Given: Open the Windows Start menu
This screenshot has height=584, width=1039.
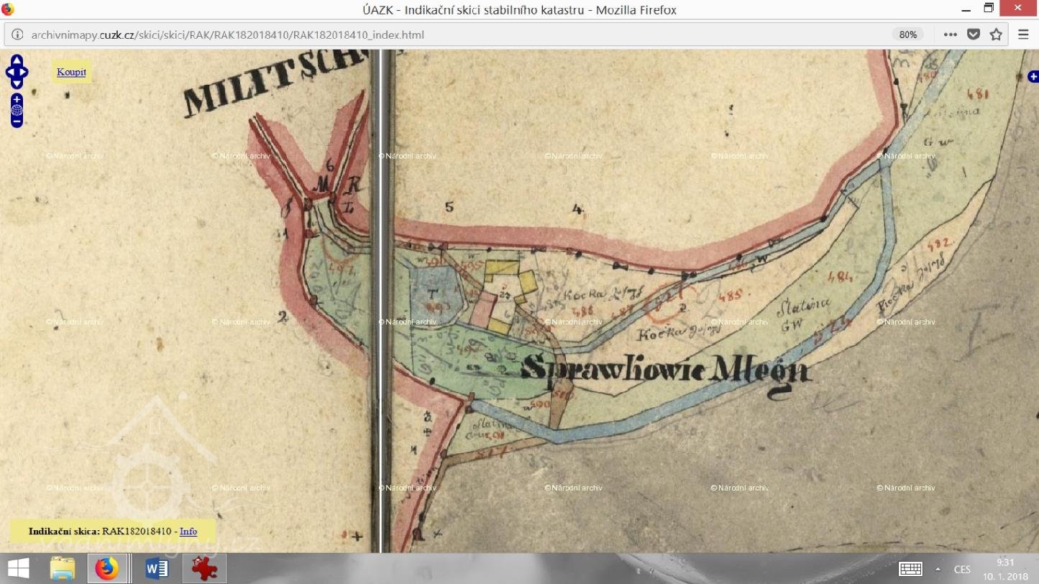Looking at the screenshot, I should coord(18,569).
